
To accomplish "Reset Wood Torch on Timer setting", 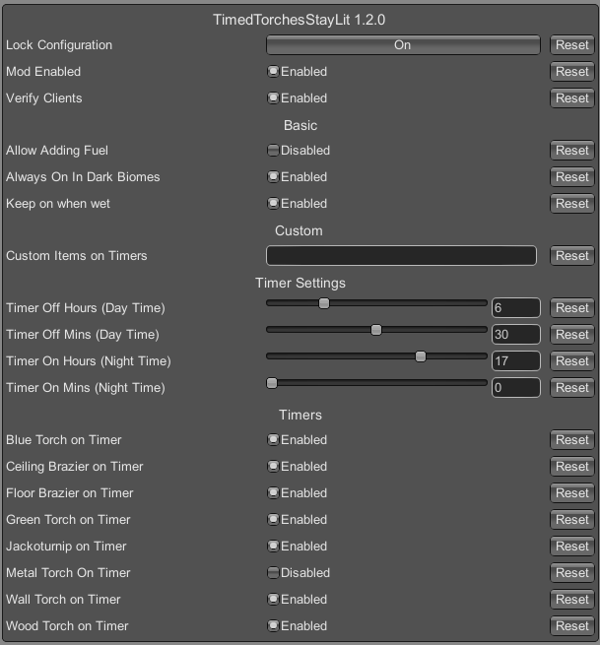I will [572, 625].
